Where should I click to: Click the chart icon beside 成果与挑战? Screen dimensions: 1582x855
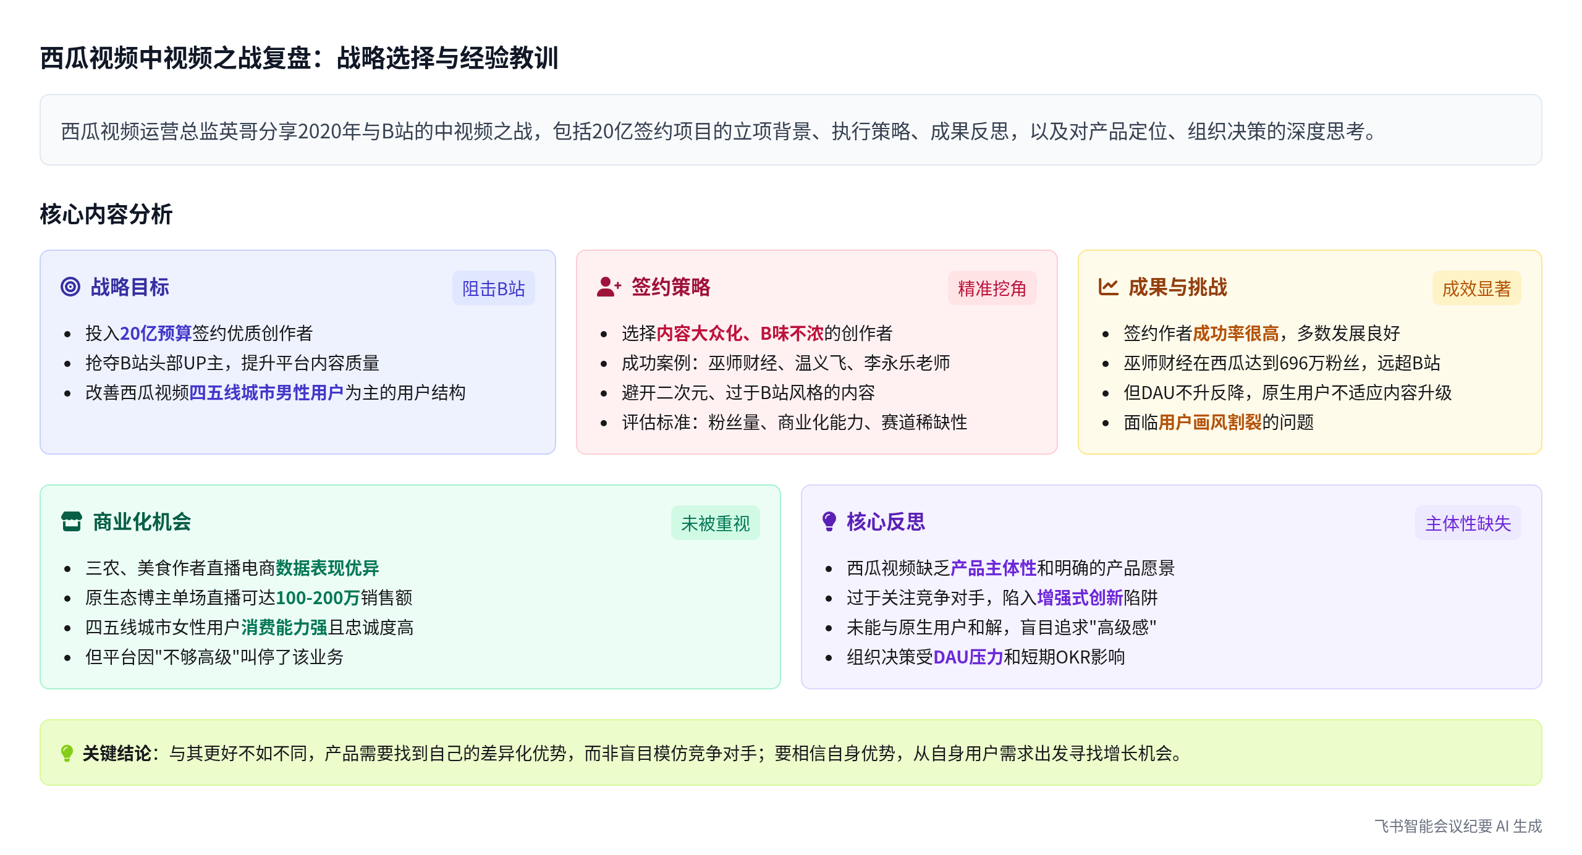1108,287
